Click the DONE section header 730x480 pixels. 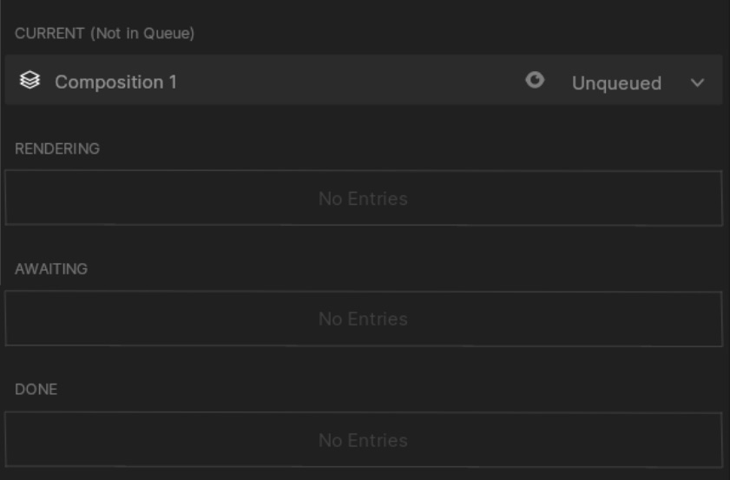(36, 390)
